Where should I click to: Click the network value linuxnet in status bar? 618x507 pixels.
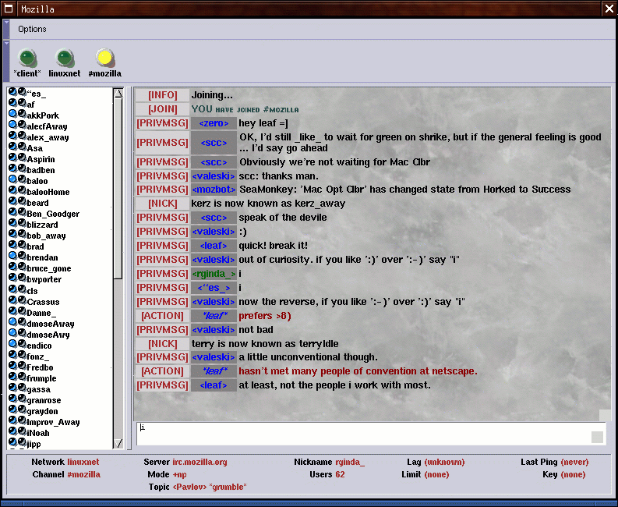tap(83, 462)
